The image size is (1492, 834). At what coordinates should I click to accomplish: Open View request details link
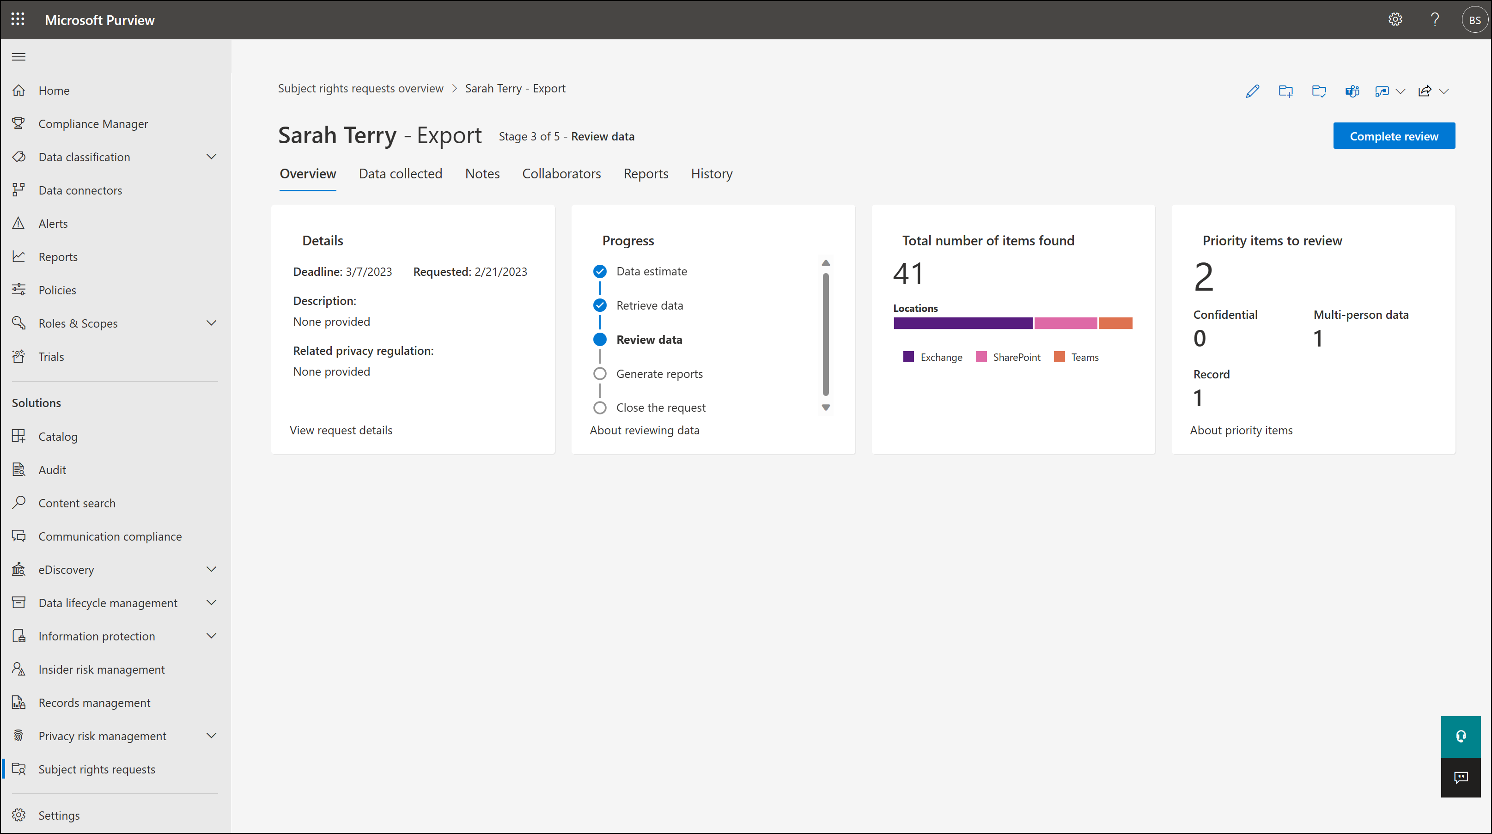341,430
